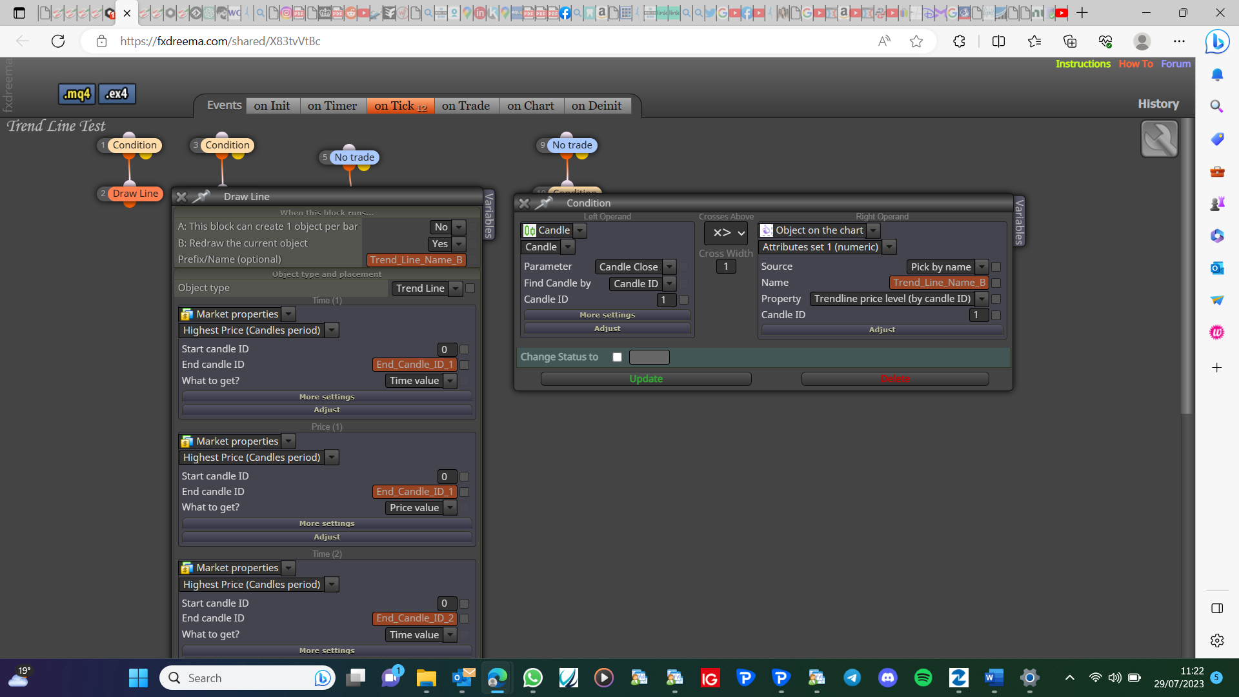Expand the Trend Line object type dropdown

point(456,288)
